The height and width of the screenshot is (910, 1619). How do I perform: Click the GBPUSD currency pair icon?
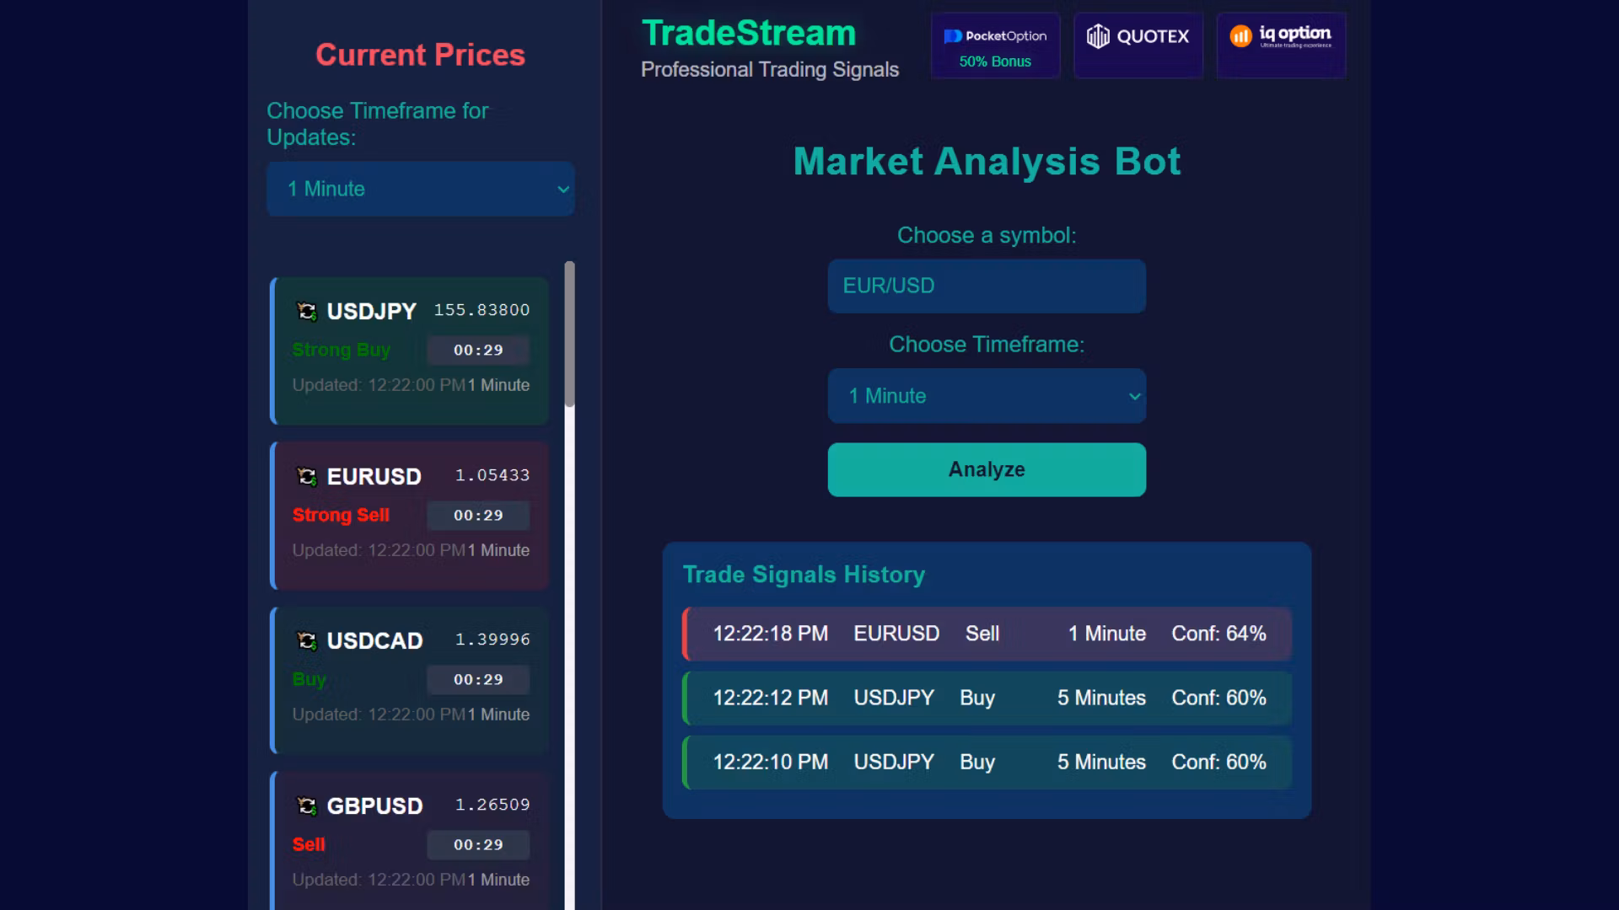(308, 806)
